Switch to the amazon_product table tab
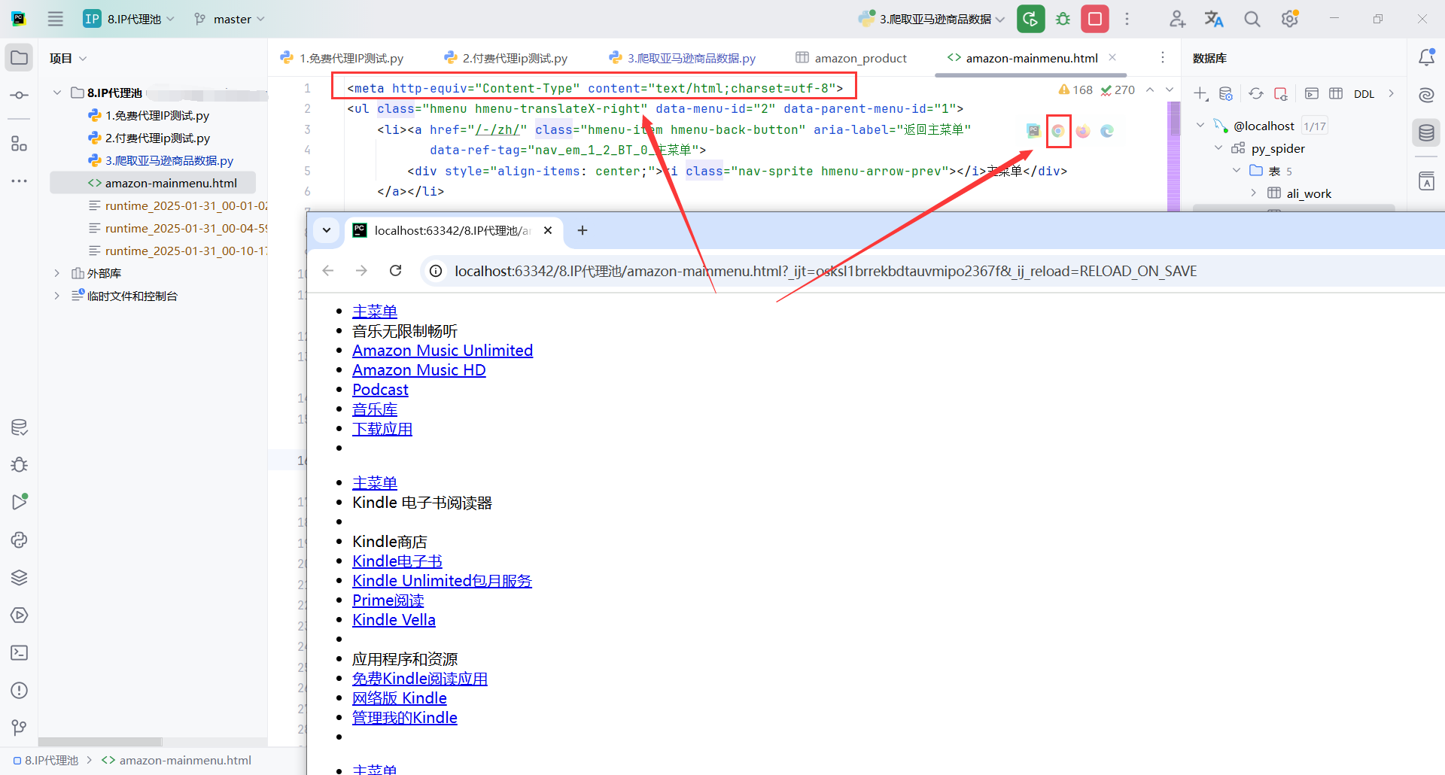The height and width of the screenshot is (775, 1445). click(x=851, y=58)
